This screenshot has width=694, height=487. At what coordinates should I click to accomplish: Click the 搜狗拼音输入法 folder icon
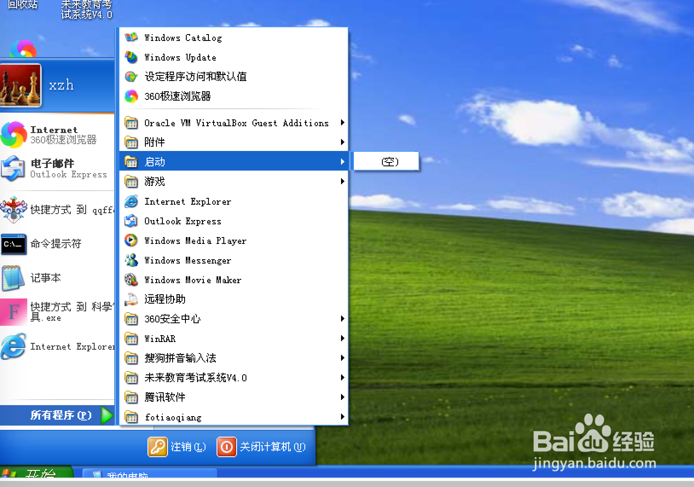pyautogui.click(x=131, y=358)
